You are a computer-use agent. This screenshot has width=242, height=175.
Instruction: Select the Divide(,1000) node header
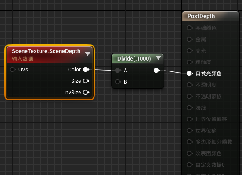coord(134,59)
